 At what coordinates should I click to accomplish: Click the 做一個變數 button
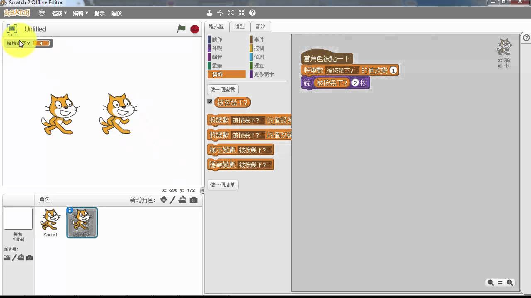point(223,89)
